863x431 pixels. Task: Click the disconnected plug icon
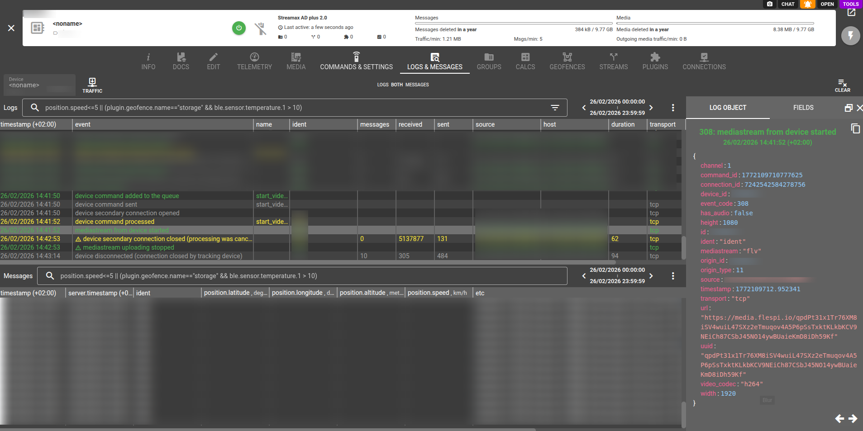[260, 28]
